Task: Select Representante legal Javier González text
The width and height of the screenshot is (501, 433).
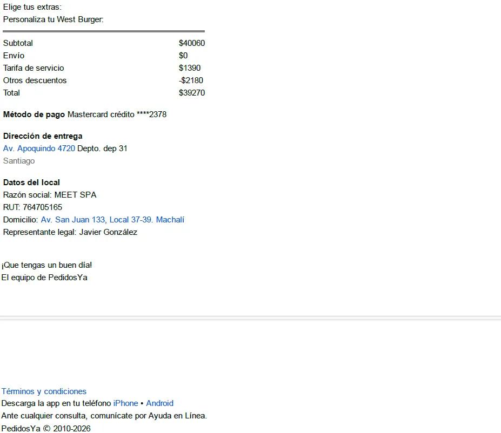Action: pyautogui.click(x=70, y=232)
